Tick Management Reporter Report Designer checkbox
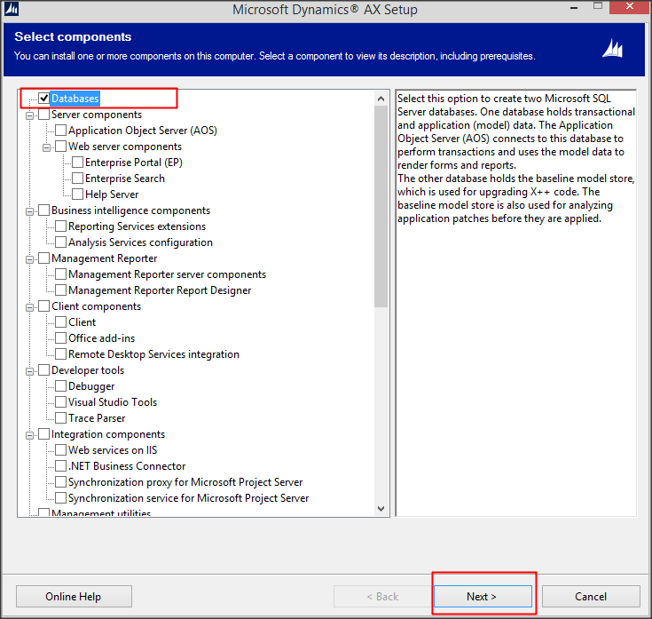This screenshot has width=652, height=619. (x=60, y=290)
